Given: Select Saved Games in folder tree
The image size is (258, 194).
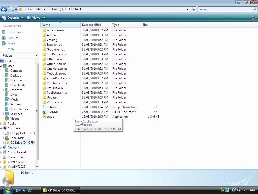Looking at the screenshot, I should coord(19,109).
